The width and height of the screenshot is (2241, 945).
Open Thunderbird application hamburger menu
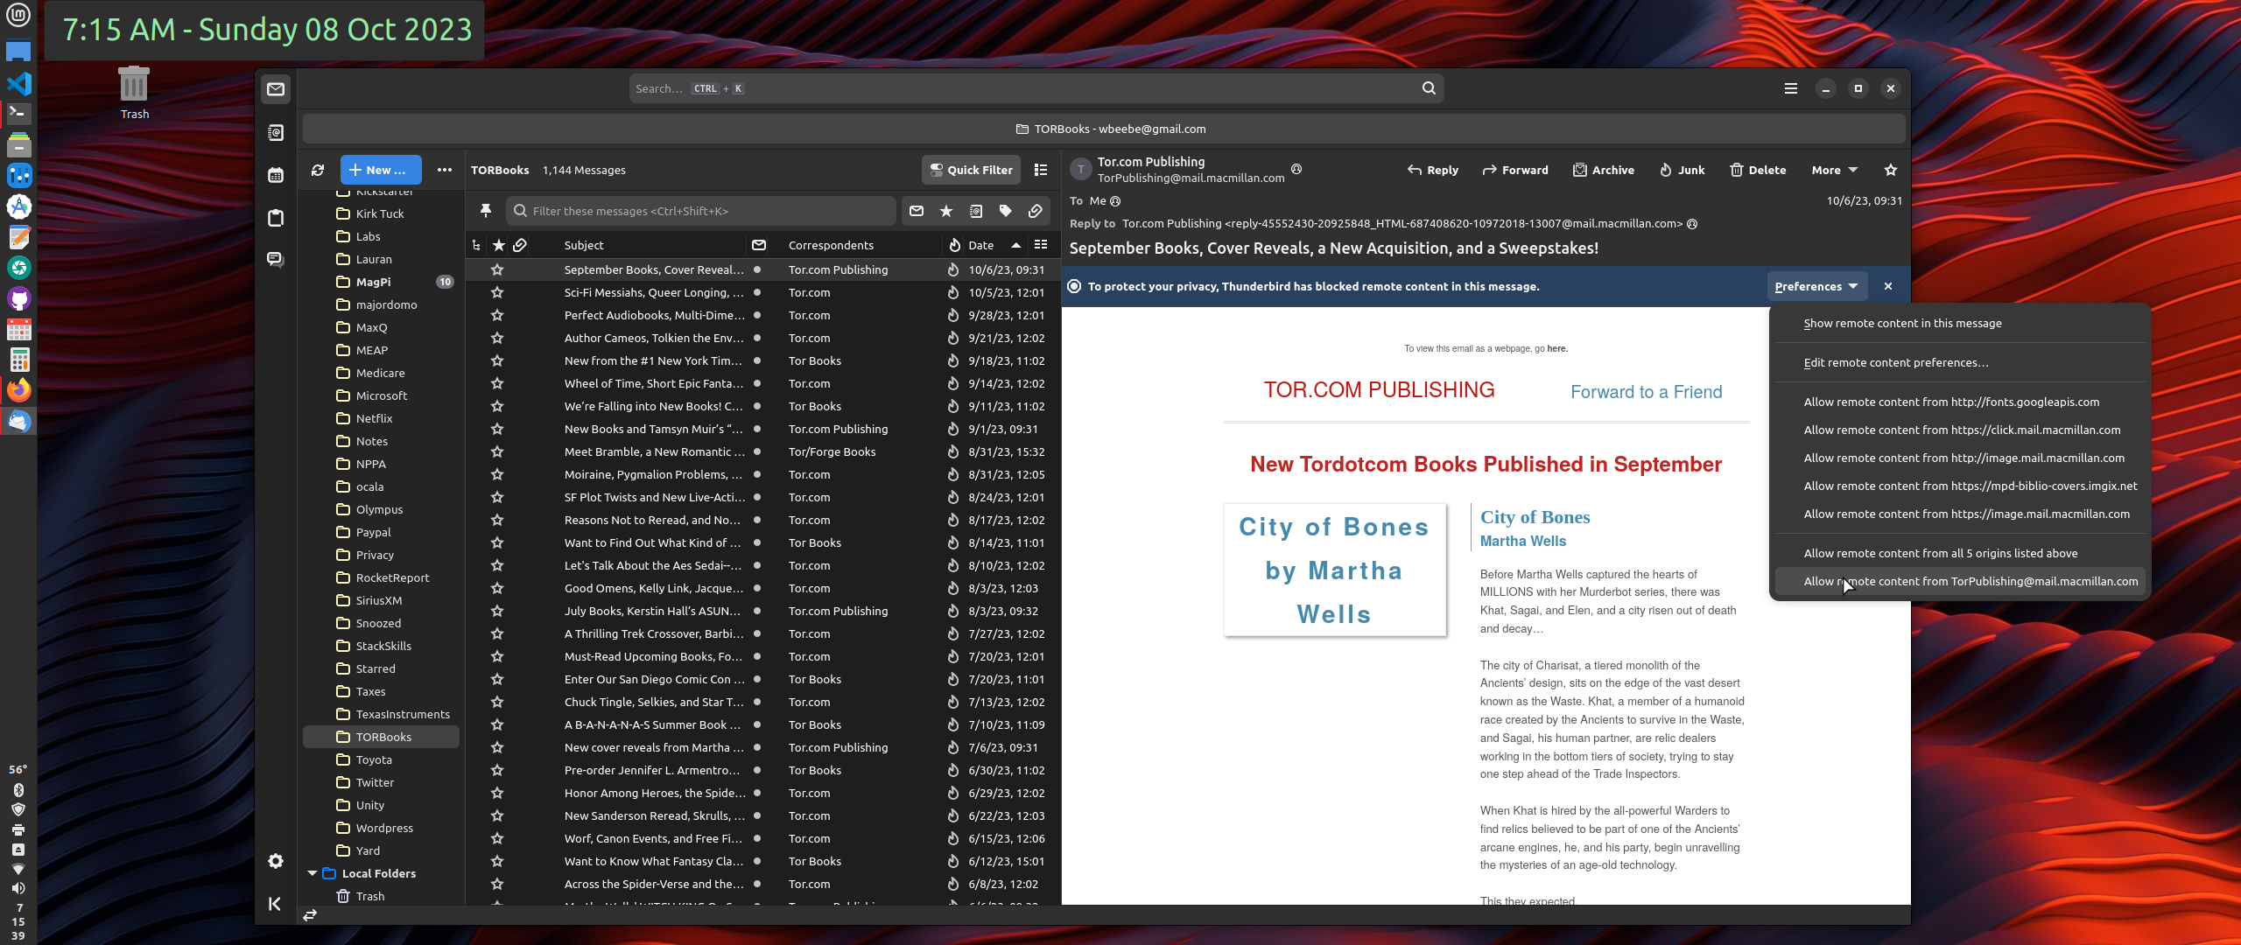1791,88
